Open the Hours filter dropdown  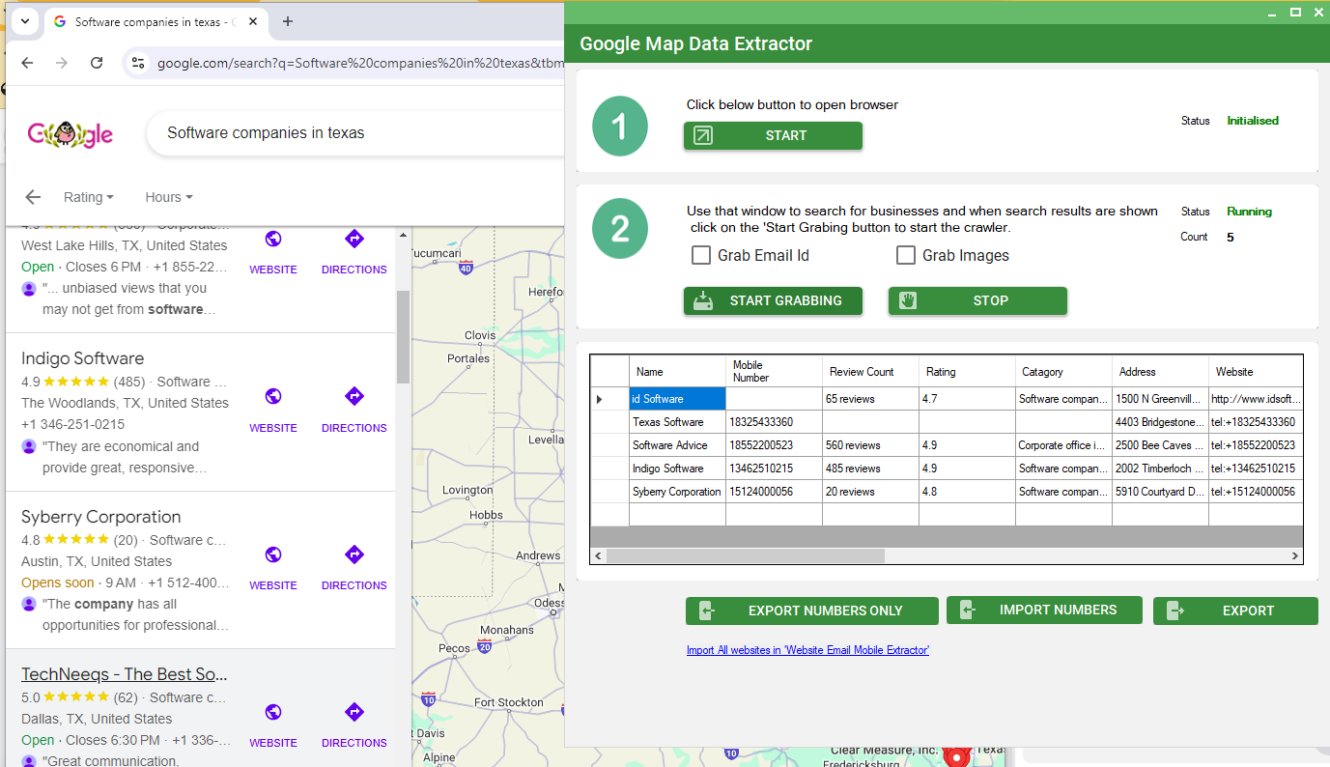coord(169,197)
